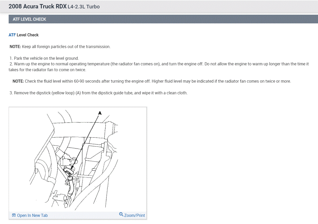Follow the blue ATF link
318x224 pixels.
point(12,35)
